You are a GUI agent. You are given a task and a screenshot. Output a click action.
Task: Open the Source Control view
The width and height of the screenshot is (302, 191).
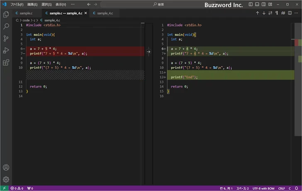[6, 38]
